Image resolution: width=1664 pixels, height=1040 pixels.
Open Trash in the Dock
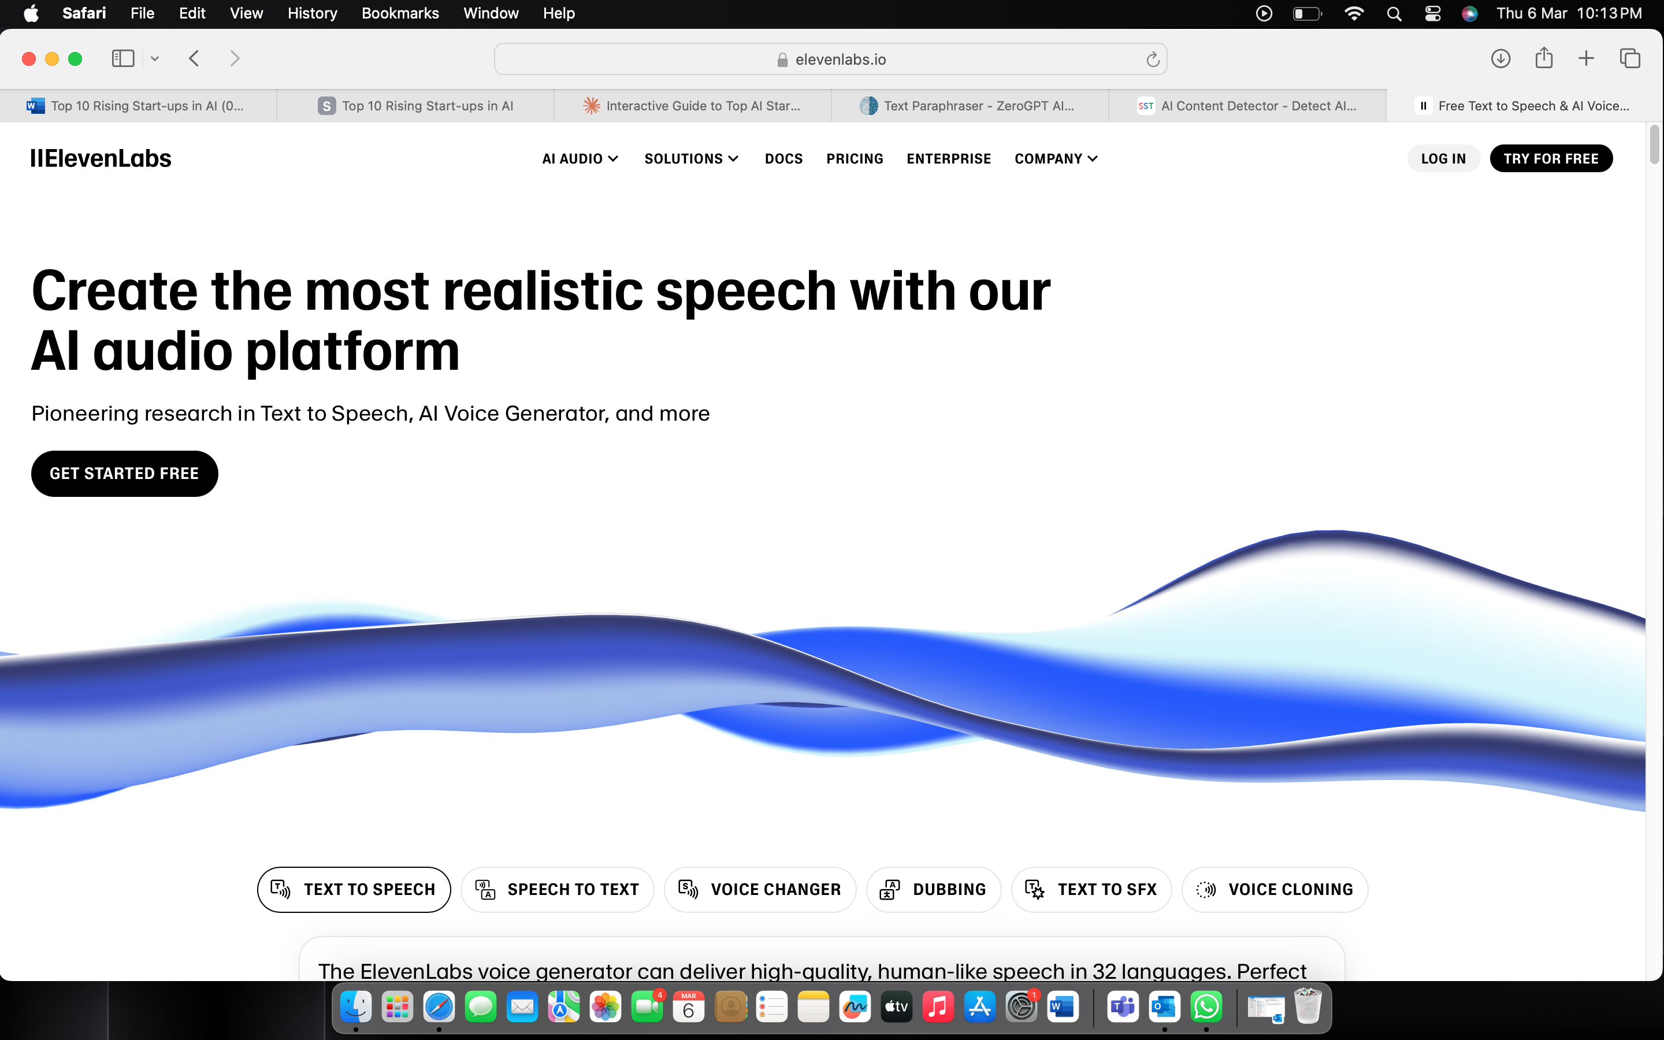(1307, 1007)
